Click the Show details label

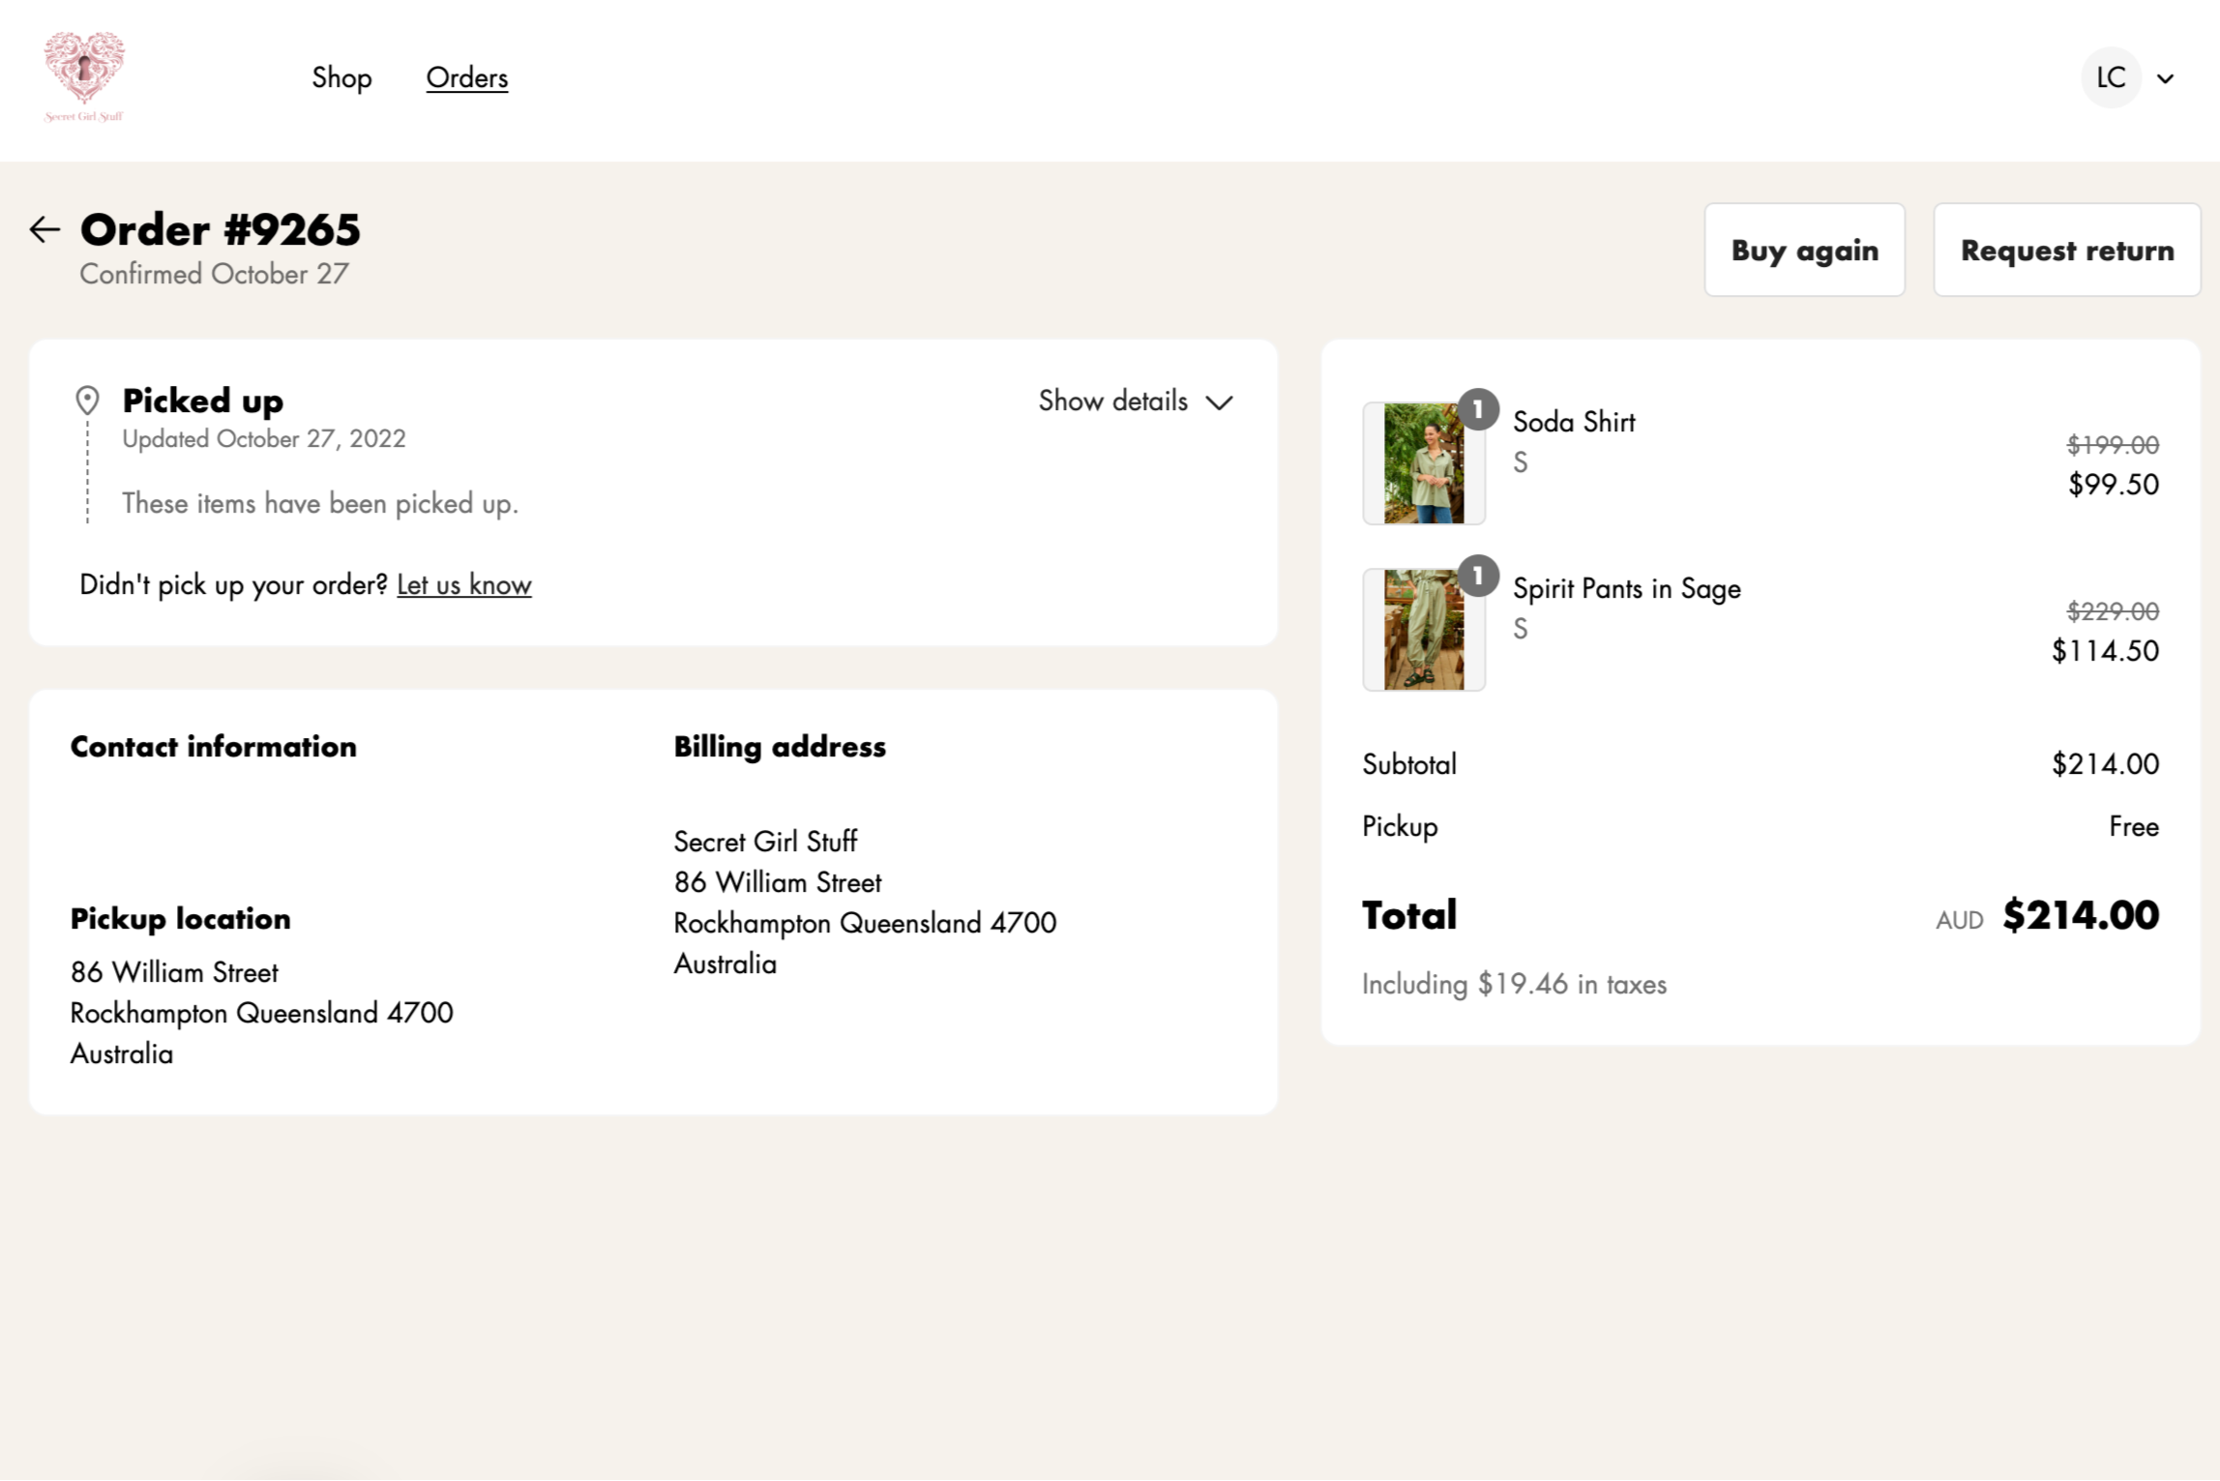tap(1112, 400)
